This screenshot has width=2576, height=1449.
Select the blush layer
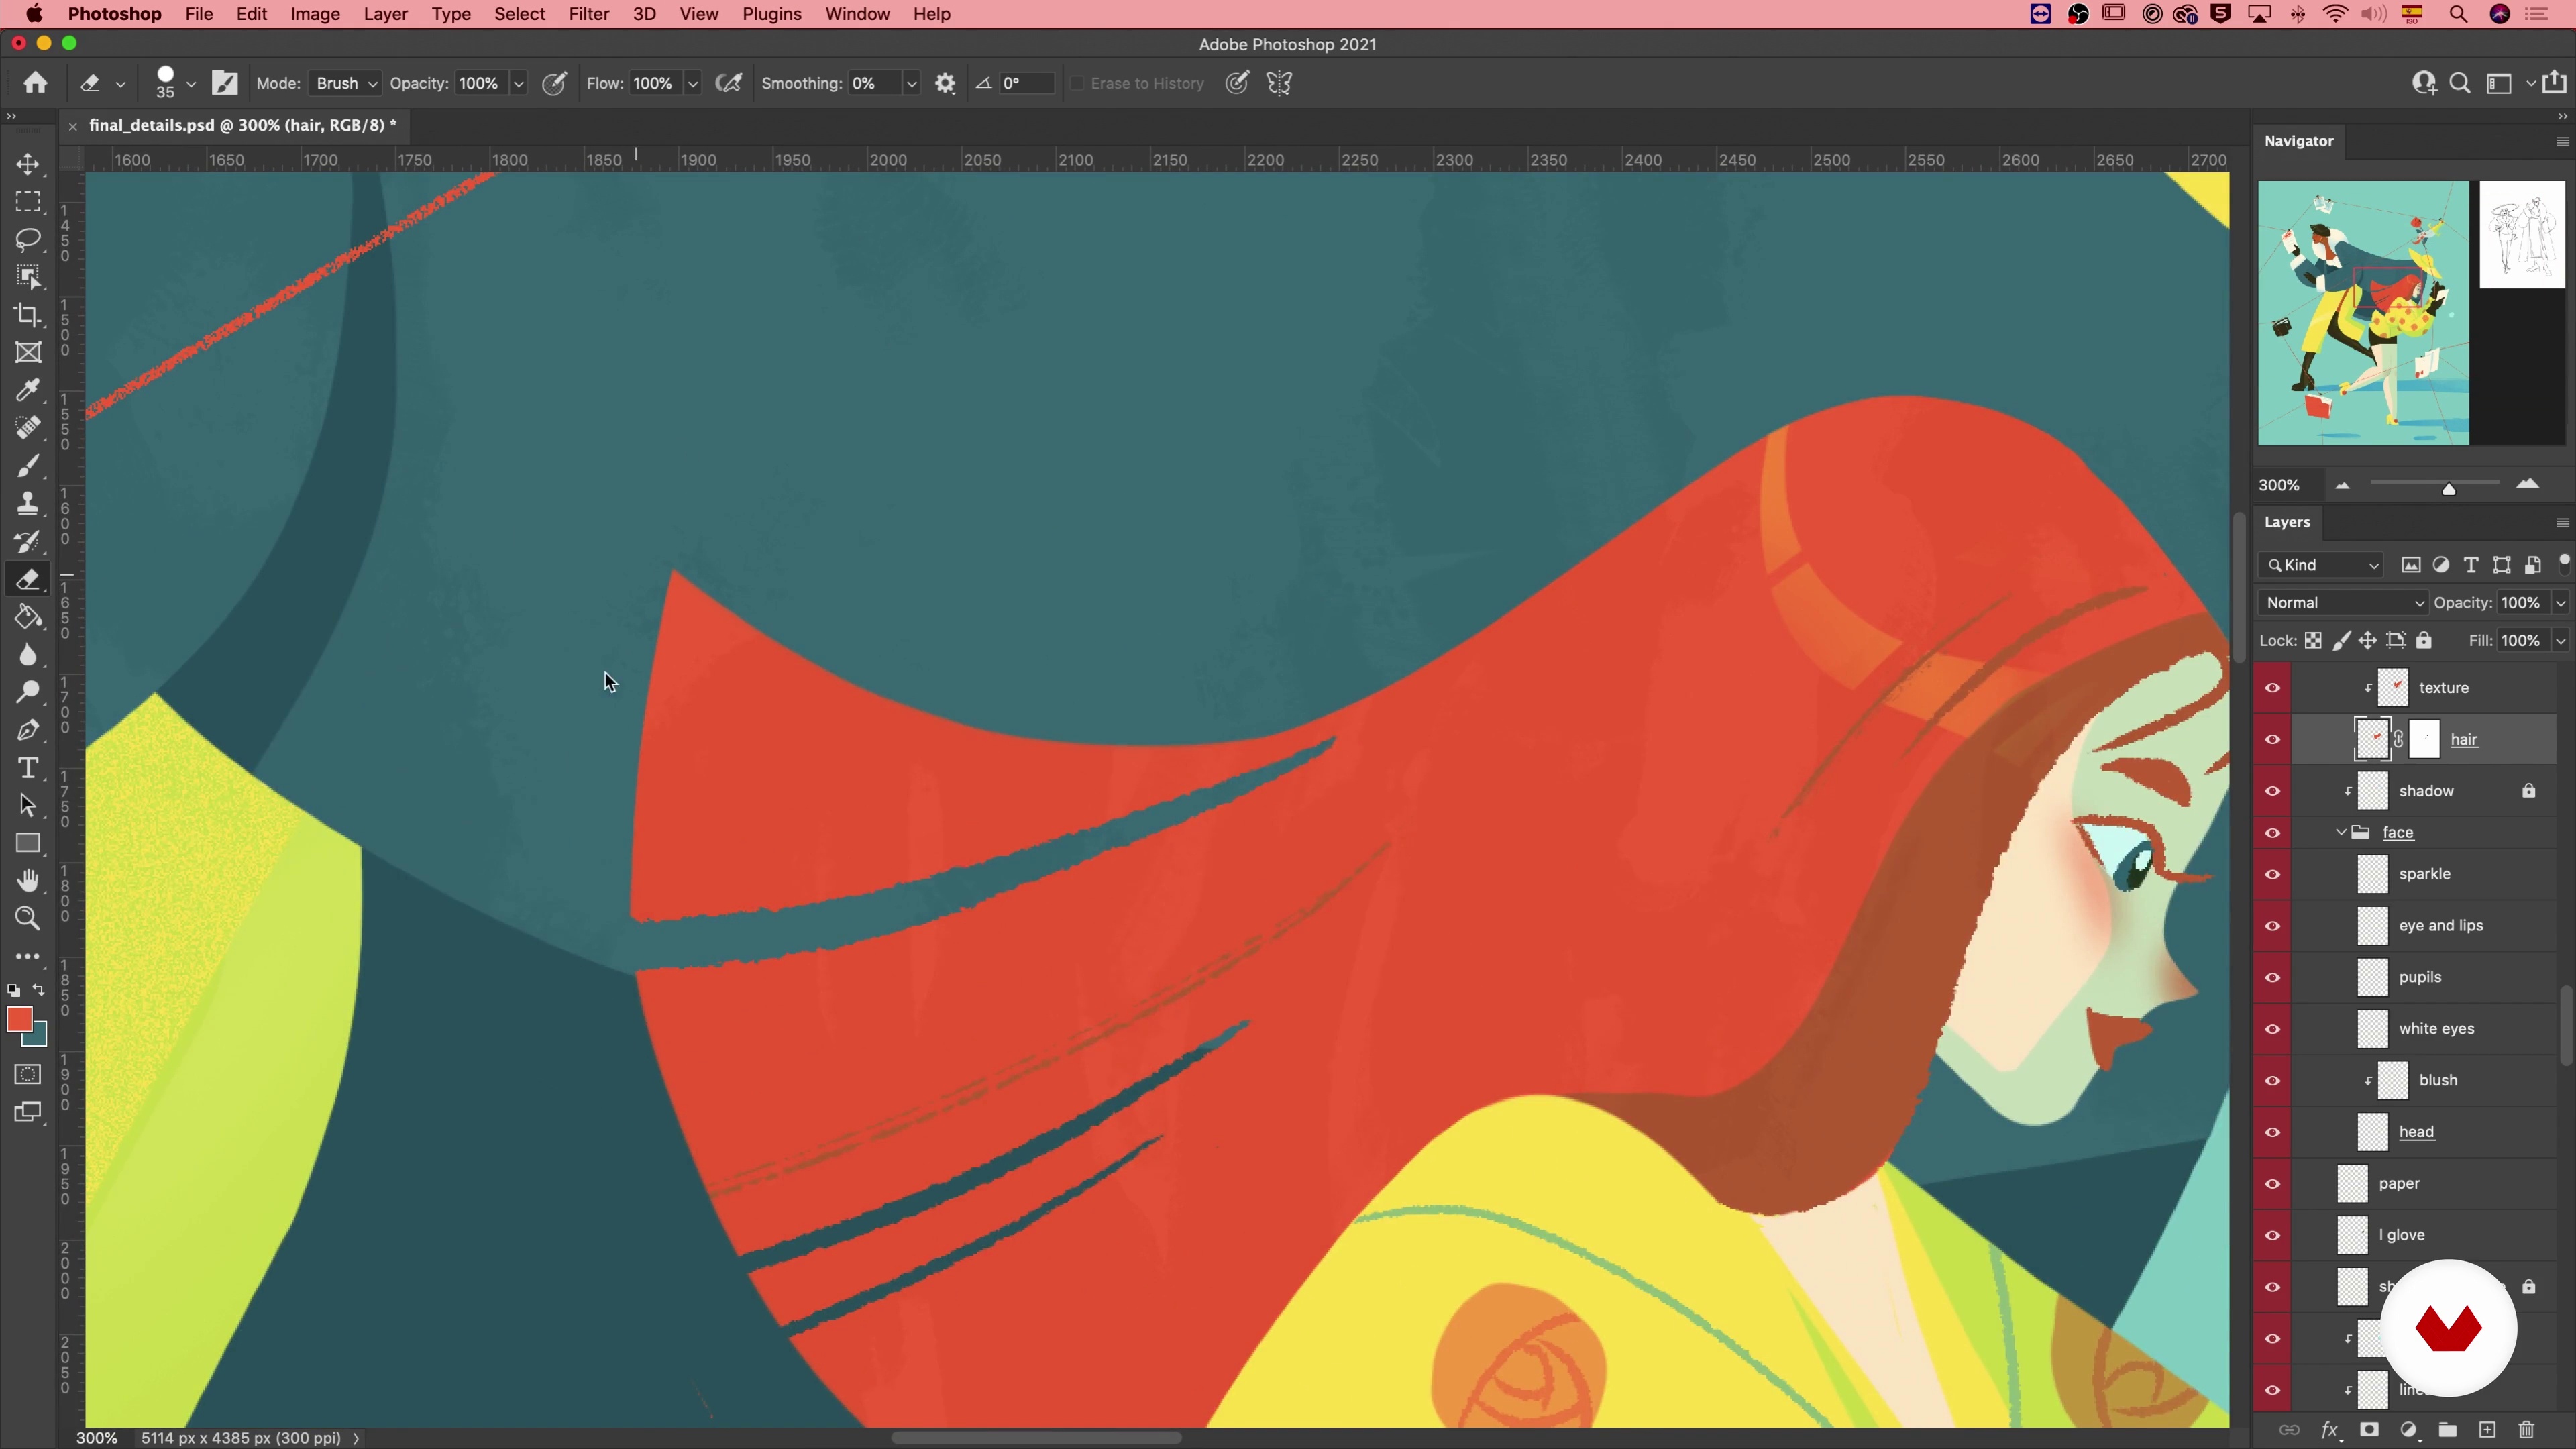2437,1081
